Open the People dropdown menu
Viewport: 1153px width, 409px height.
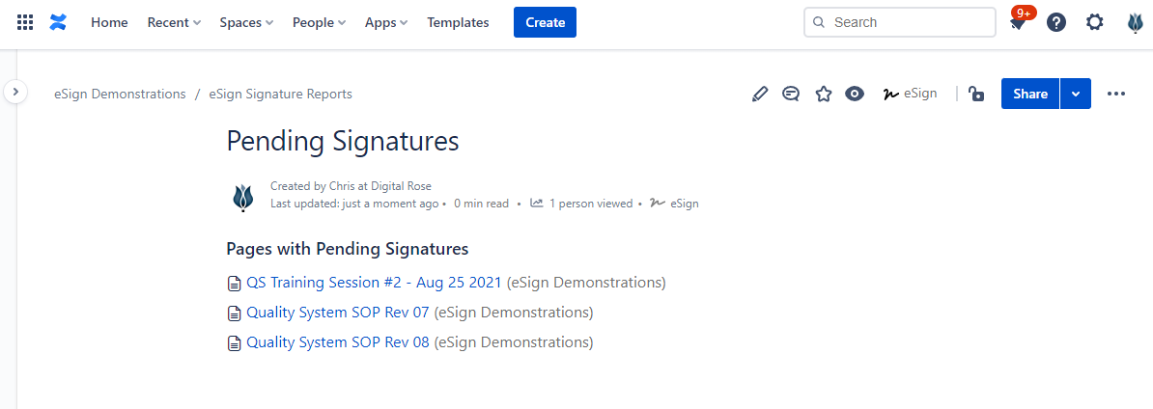[319, 22]
